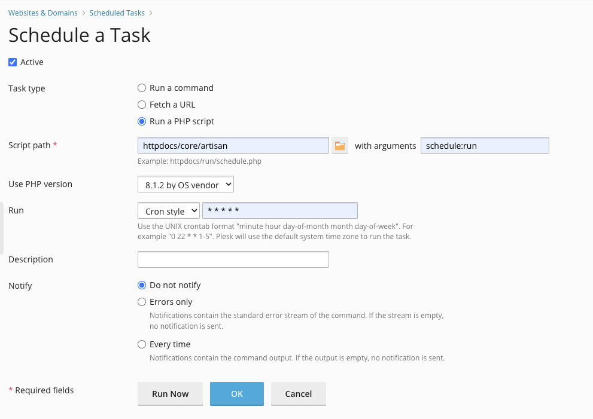Choose the Run a PHP script radio
The image size is (593, 419).
click(x=142, y=121)
